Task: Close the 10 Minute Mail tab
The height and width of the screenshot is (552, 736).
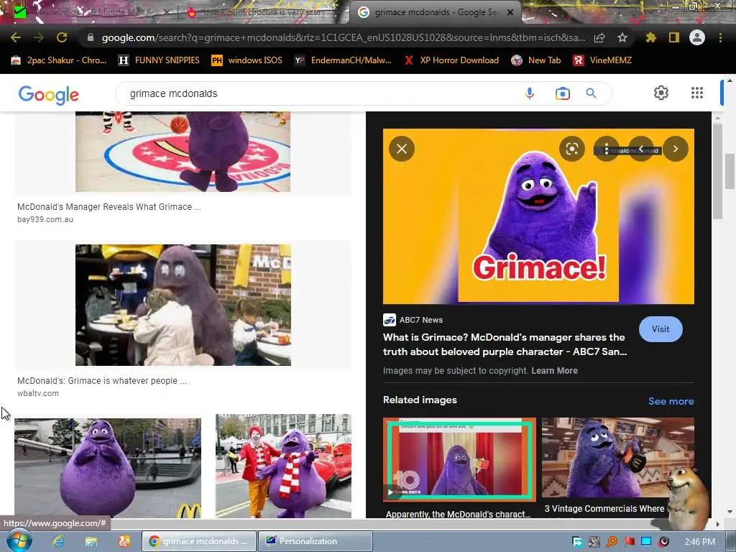Action: [x=166, y=12]
